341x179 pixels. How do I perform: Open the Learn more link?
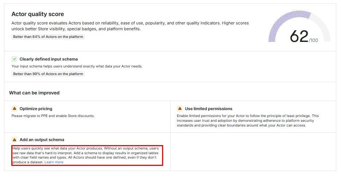tap(54, 162)
